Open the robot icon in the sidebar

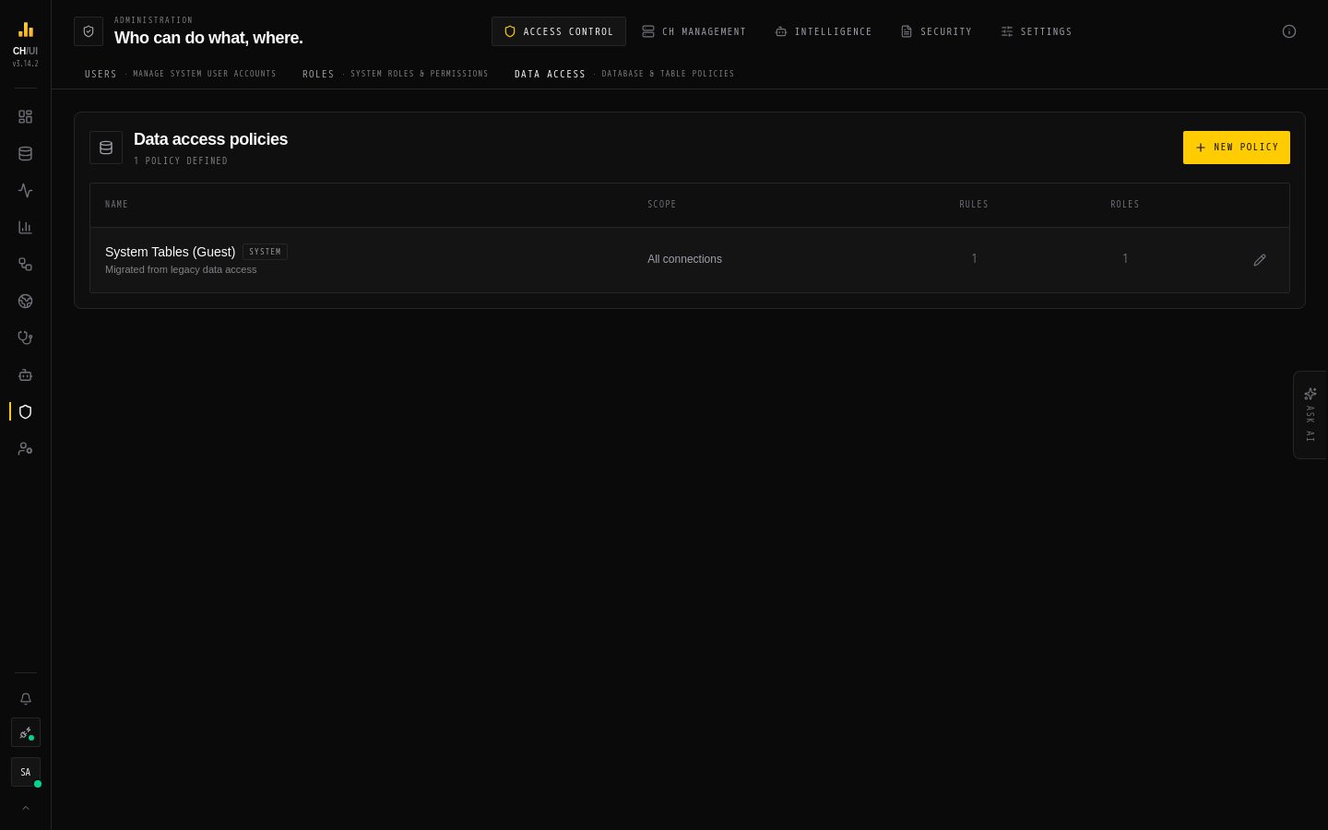click(x=26, y=375)
